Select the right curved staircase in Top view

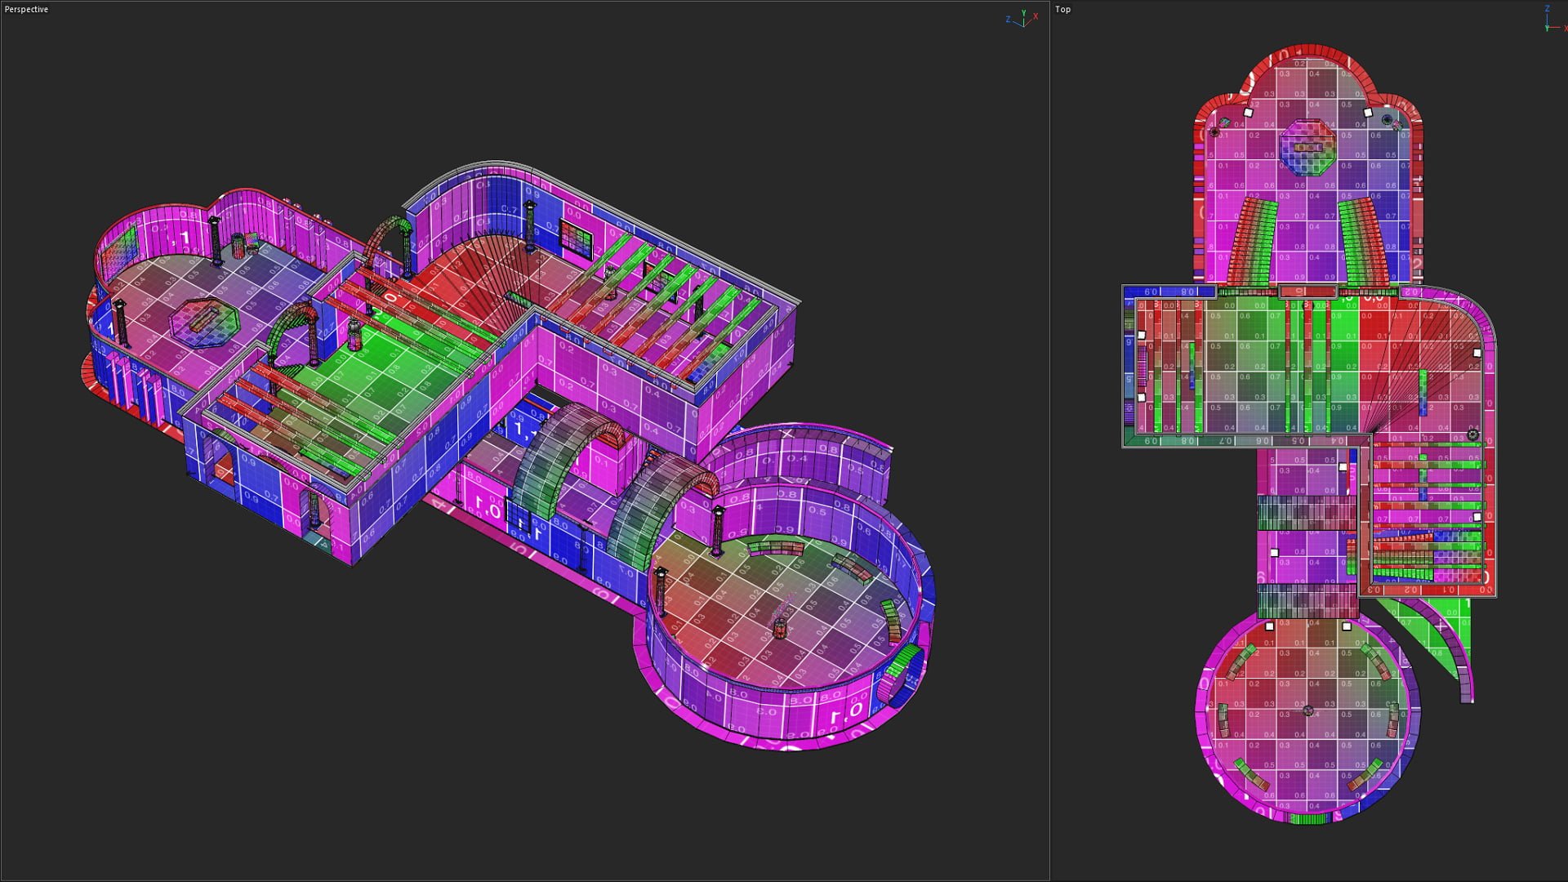(1362, 241)
